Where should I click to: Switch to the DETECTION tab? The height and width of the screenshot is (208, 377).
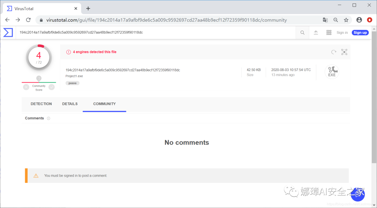(x=41, y=104)
